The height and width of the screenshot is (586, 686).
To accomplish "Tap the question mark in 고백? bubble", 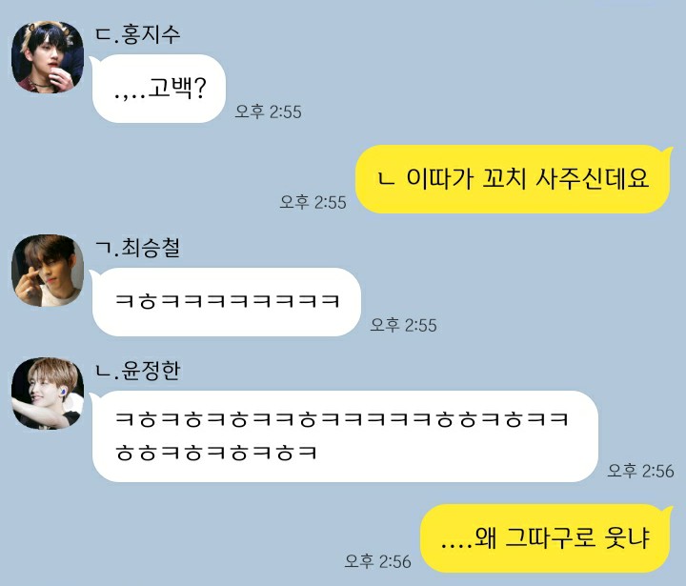I will tap(199, 89).
